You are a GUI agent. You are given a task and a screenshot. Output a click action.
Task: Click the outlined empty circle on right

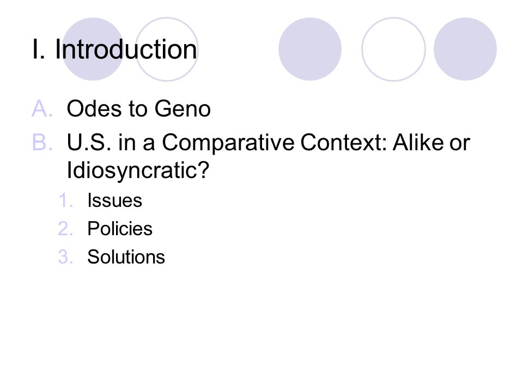(x=393, y=49)
